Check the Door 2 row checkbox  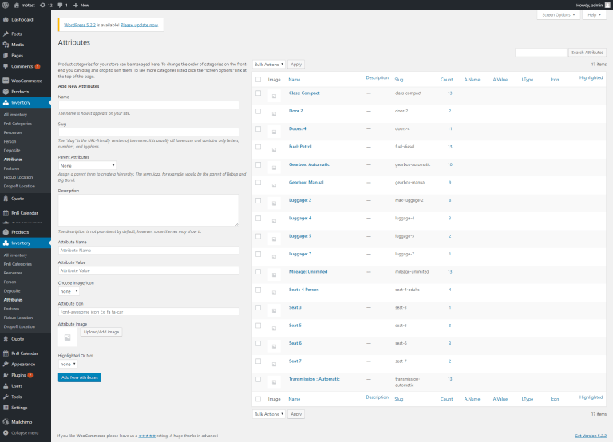point(258,111)
